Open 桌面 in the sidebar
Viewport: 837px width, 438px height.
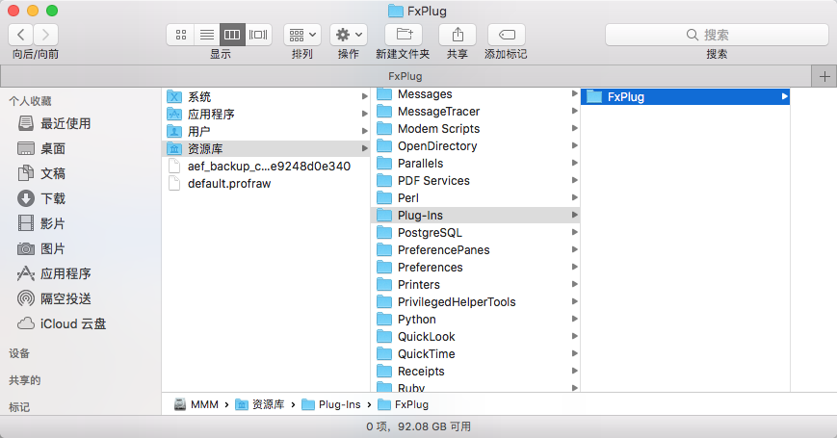pyautogui.click(x=41, y=148)
